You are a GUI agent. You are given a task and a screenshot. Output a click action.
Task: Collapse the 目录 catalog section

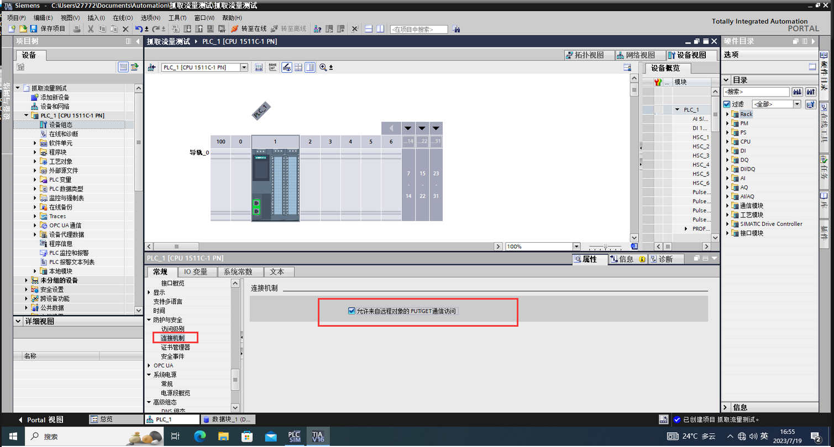coord(726,80)
